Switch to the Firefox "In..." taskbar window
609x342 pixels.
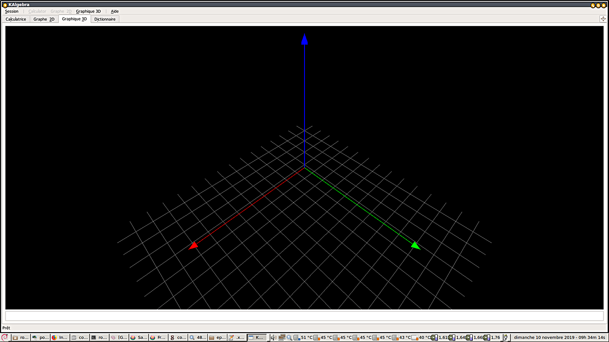point(60,337)
